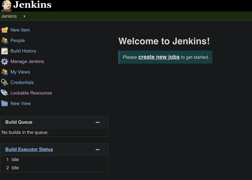Open the People link

(18, 40)
